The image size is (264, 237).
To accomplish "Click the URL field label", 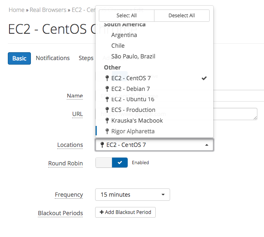I will coord(77,114).
